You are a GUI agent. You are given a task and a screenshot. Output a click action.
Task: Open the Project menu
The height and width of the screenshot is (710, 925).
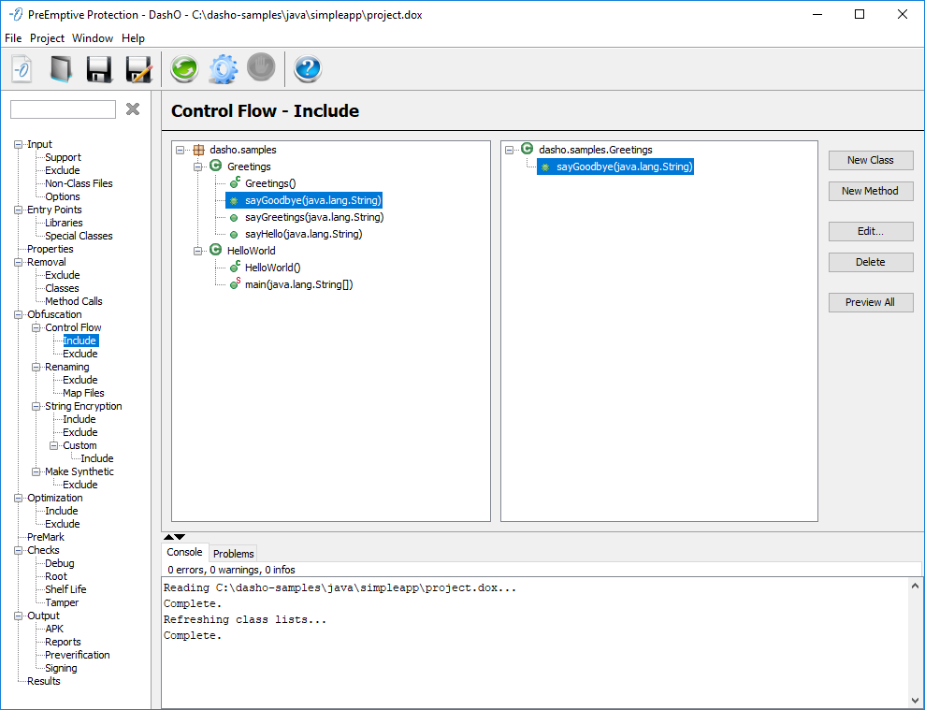pos(47,38)
